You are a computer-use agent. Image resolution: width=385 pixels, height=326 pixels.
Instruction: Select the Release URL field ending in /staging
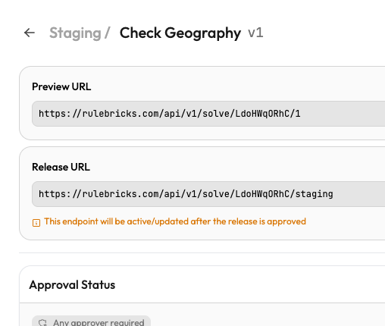(208, 194)
